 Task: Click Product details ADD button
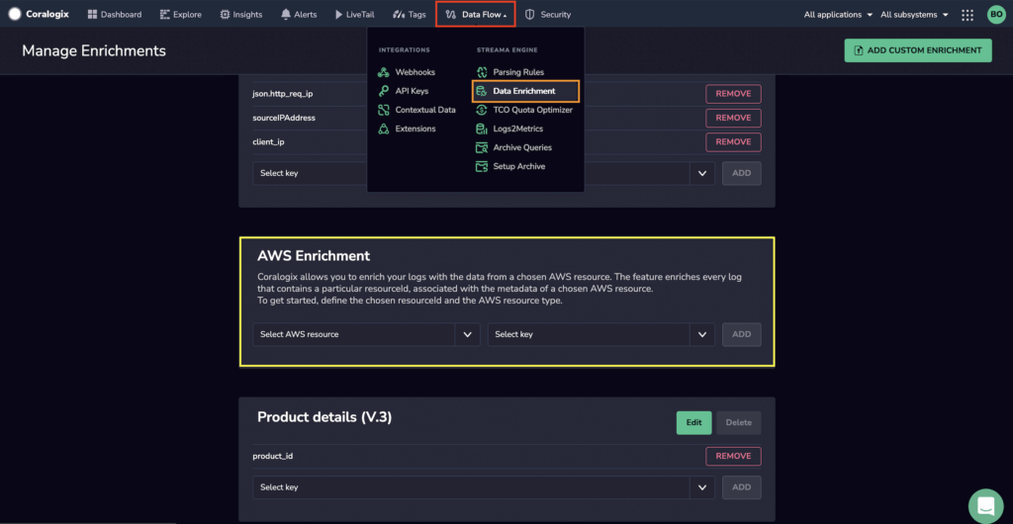[742, 487]
